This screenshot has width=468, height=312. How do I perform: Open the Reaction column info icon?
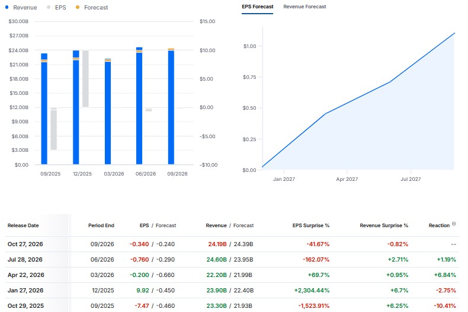[x=454, y=224]
